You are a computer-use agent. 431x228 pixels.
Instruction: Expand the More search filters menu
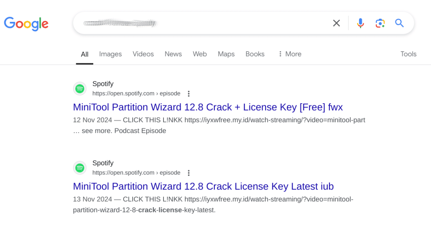pyautogui.click(x=290, y=54)
